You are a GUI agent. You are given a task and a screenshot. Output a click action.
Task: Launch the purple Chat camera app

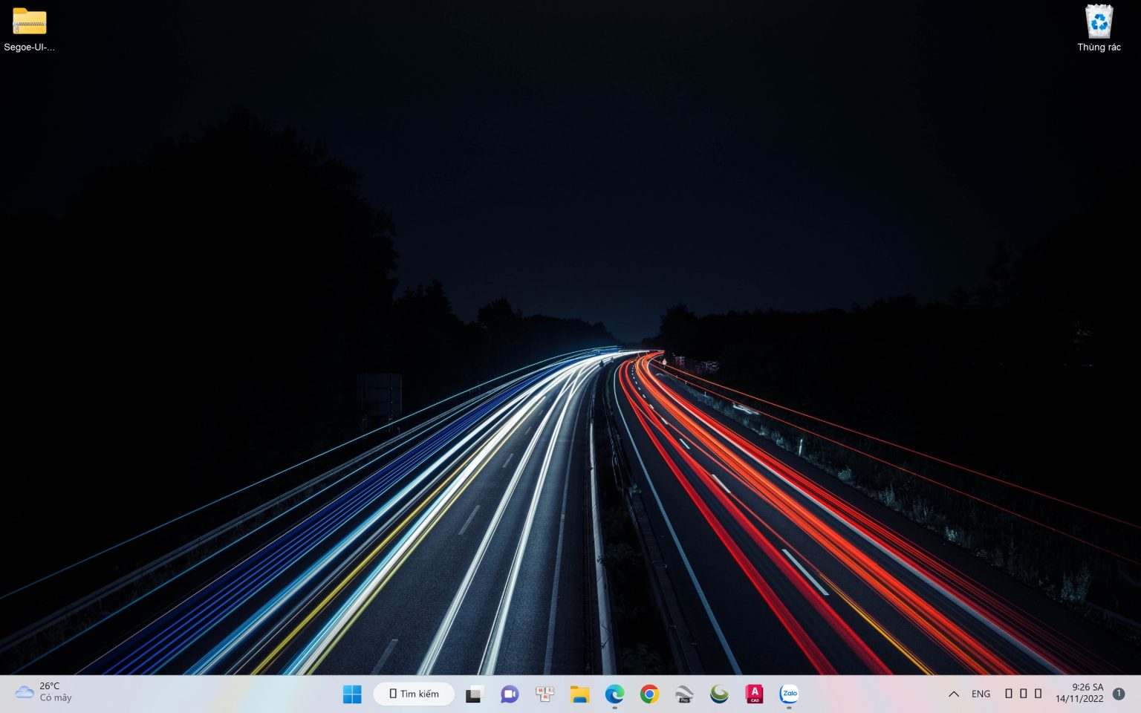(x=510, y=694)
